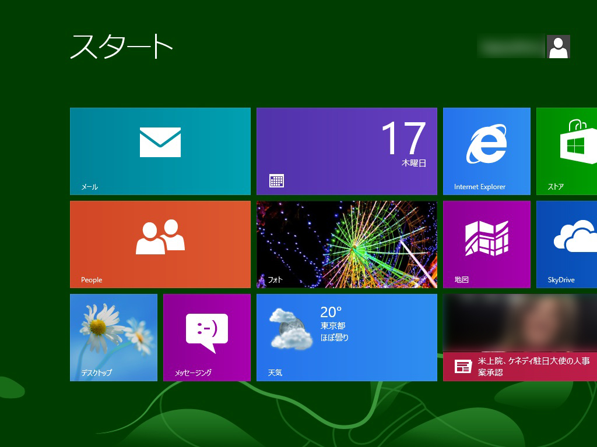Click the 地図 label

[462, 280]
